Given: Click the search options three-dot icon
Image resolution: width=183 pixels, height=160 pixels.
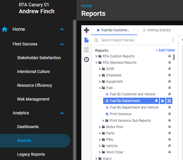Looking at the screenshot, I should [x=173, y=40].
